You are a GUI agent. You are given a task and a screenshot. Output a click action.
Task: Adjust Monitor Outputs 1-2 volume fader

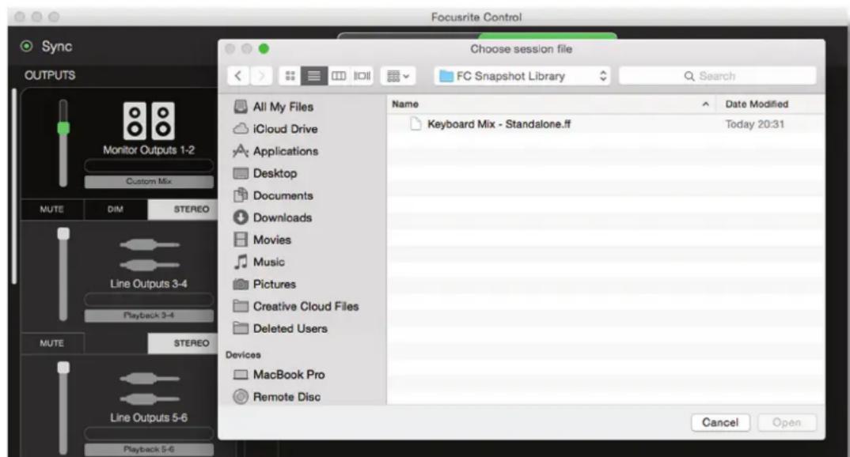(x=63, y=128)
